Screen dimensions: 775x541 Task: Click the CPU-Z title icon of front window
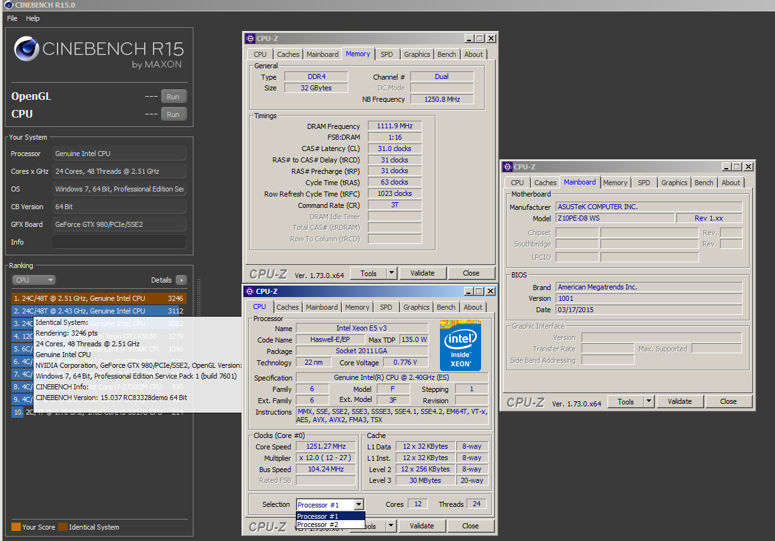point(250,291)
